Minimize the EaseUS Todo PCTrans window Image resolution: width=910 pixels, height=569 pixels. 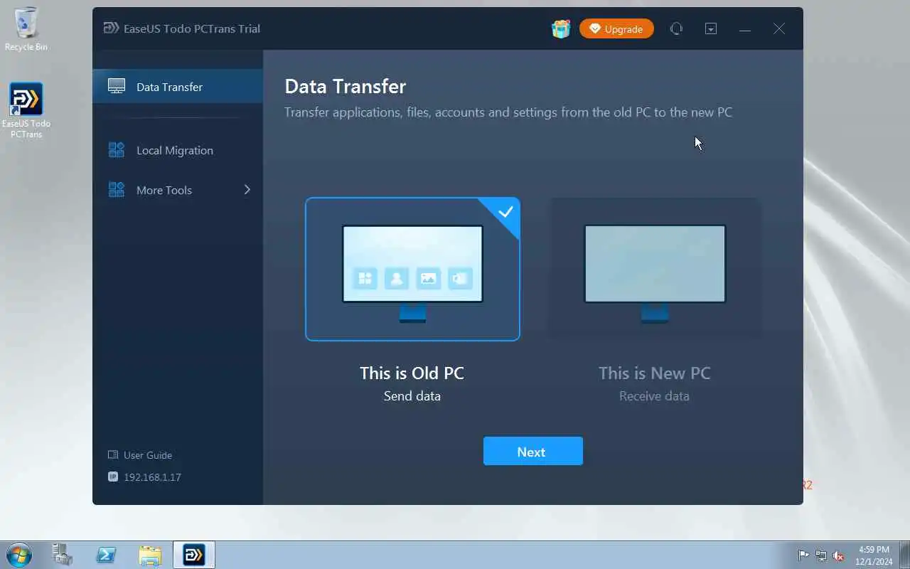745,29
